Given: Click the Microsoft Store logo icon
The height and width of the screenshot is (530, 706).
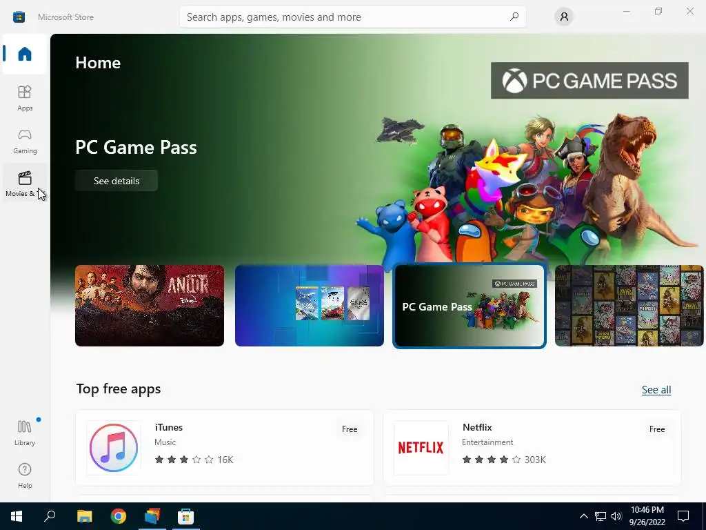Looking at the screenshot, I should pos(19,17).
